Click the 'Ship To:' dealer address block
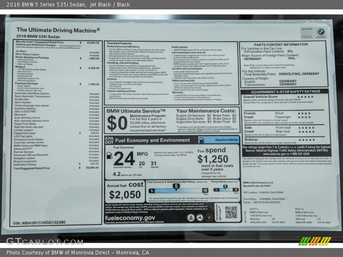343x257 pixels. pos(313,215)
